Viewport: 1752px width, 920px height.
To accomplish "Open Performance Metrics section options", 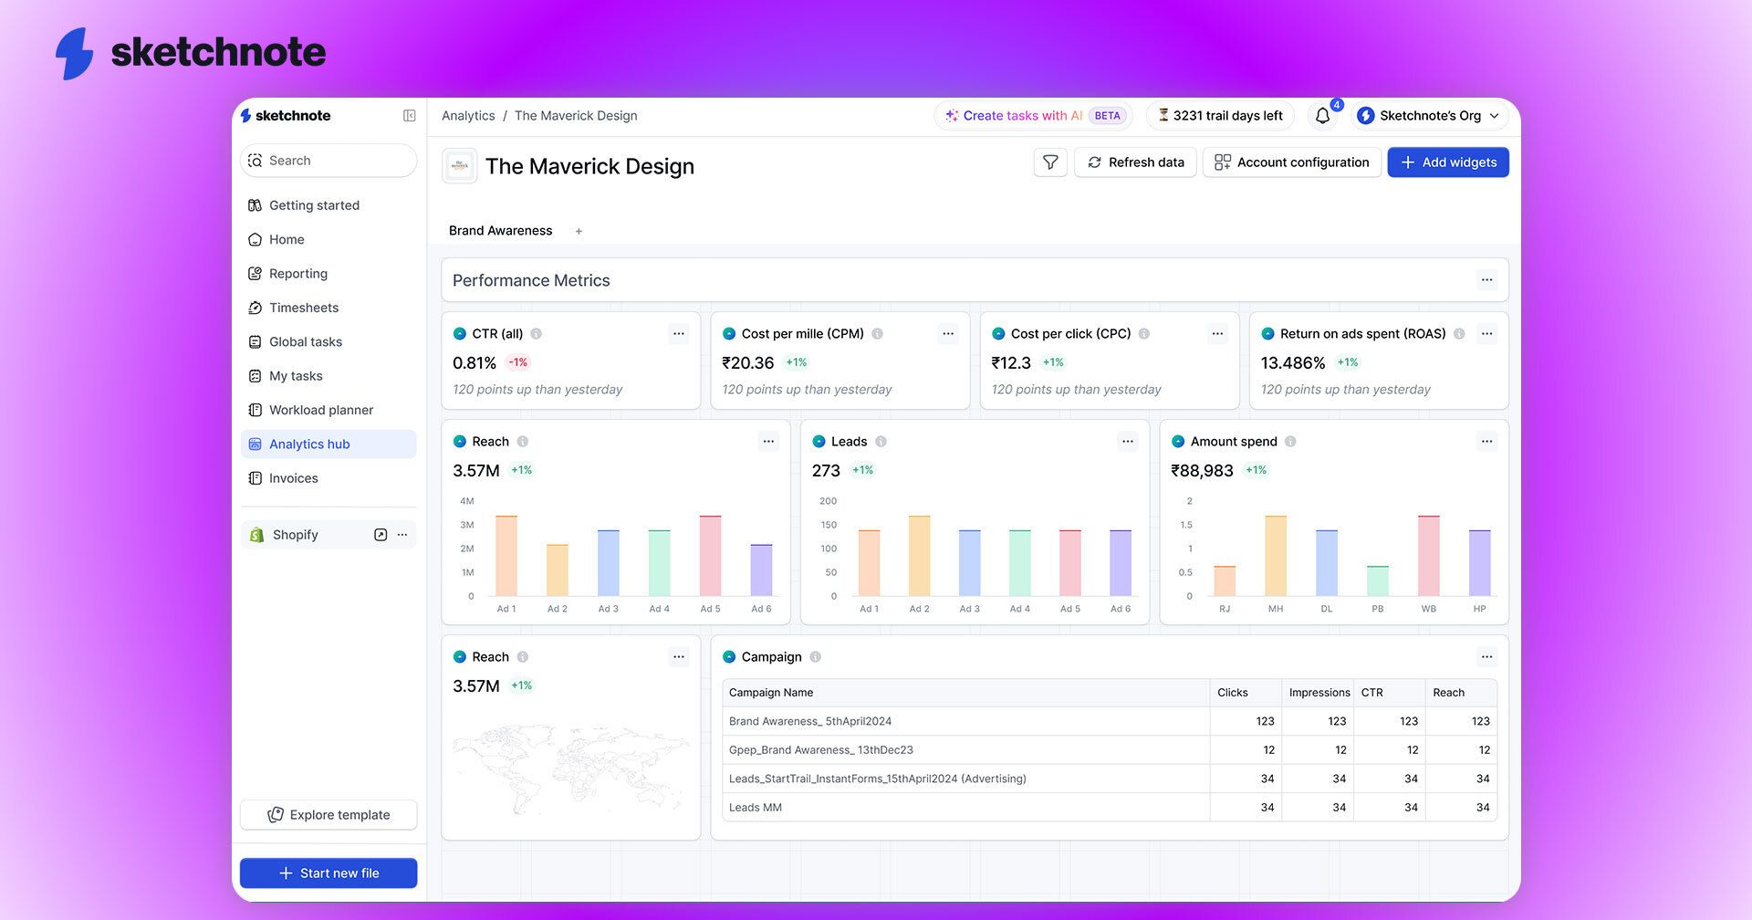I will [x=1487, y=280].
